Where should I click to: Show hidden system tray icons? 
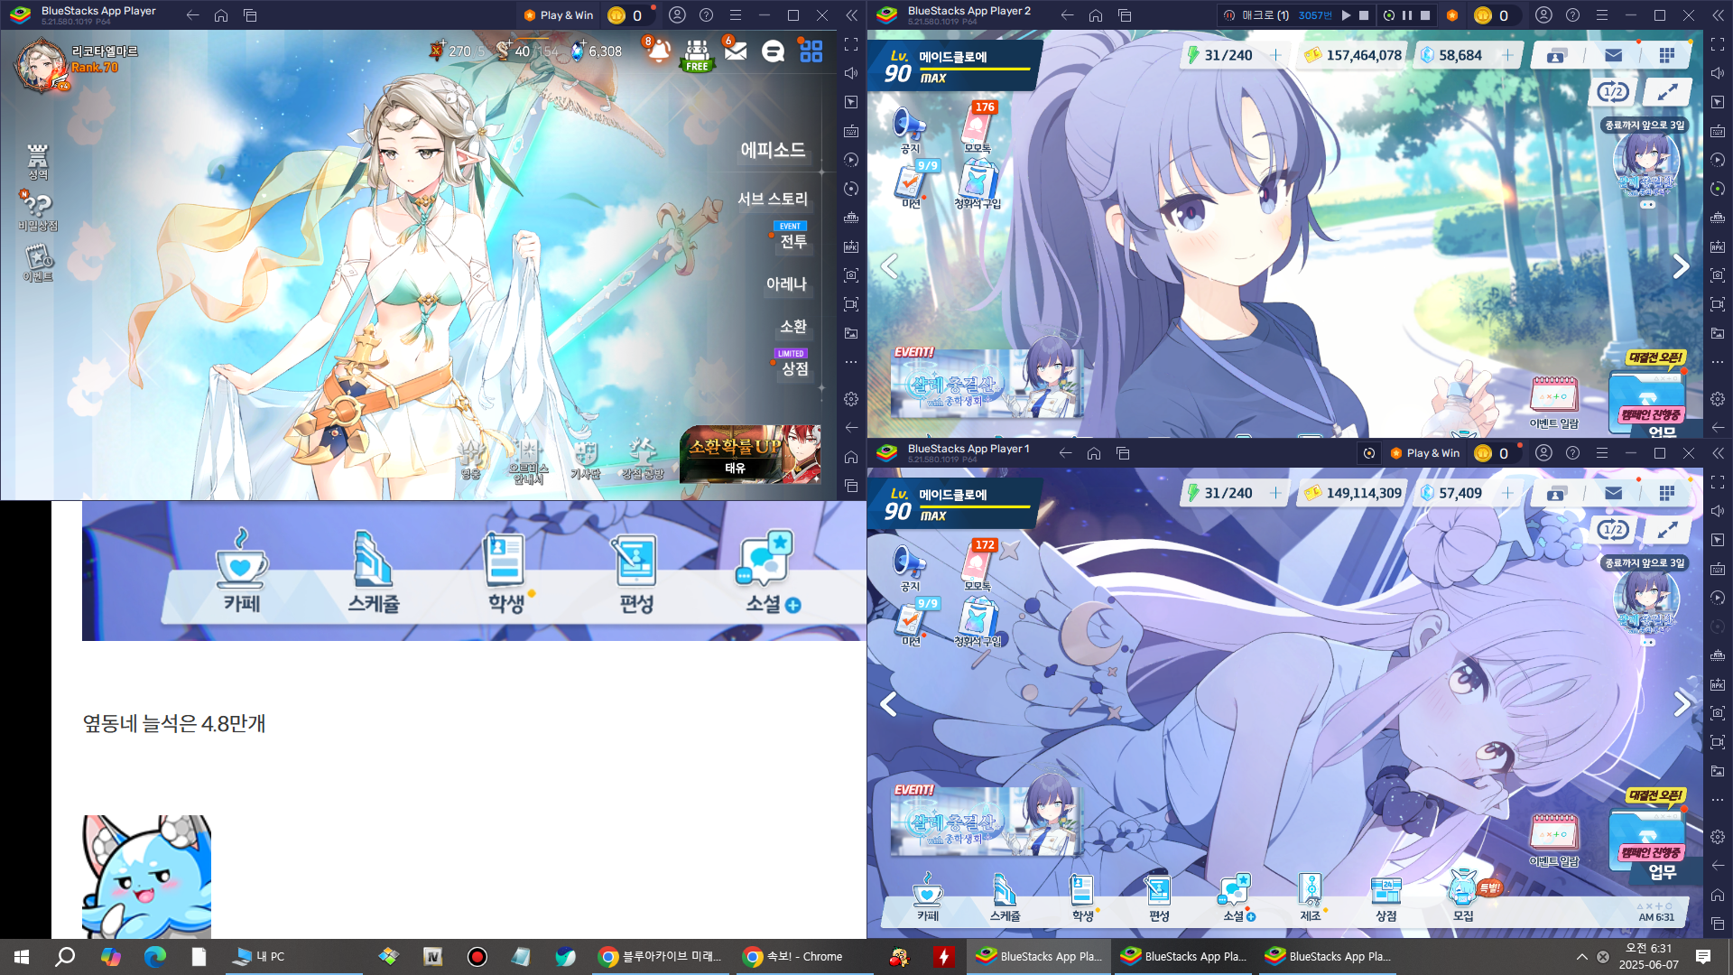tap(1581, 957)
